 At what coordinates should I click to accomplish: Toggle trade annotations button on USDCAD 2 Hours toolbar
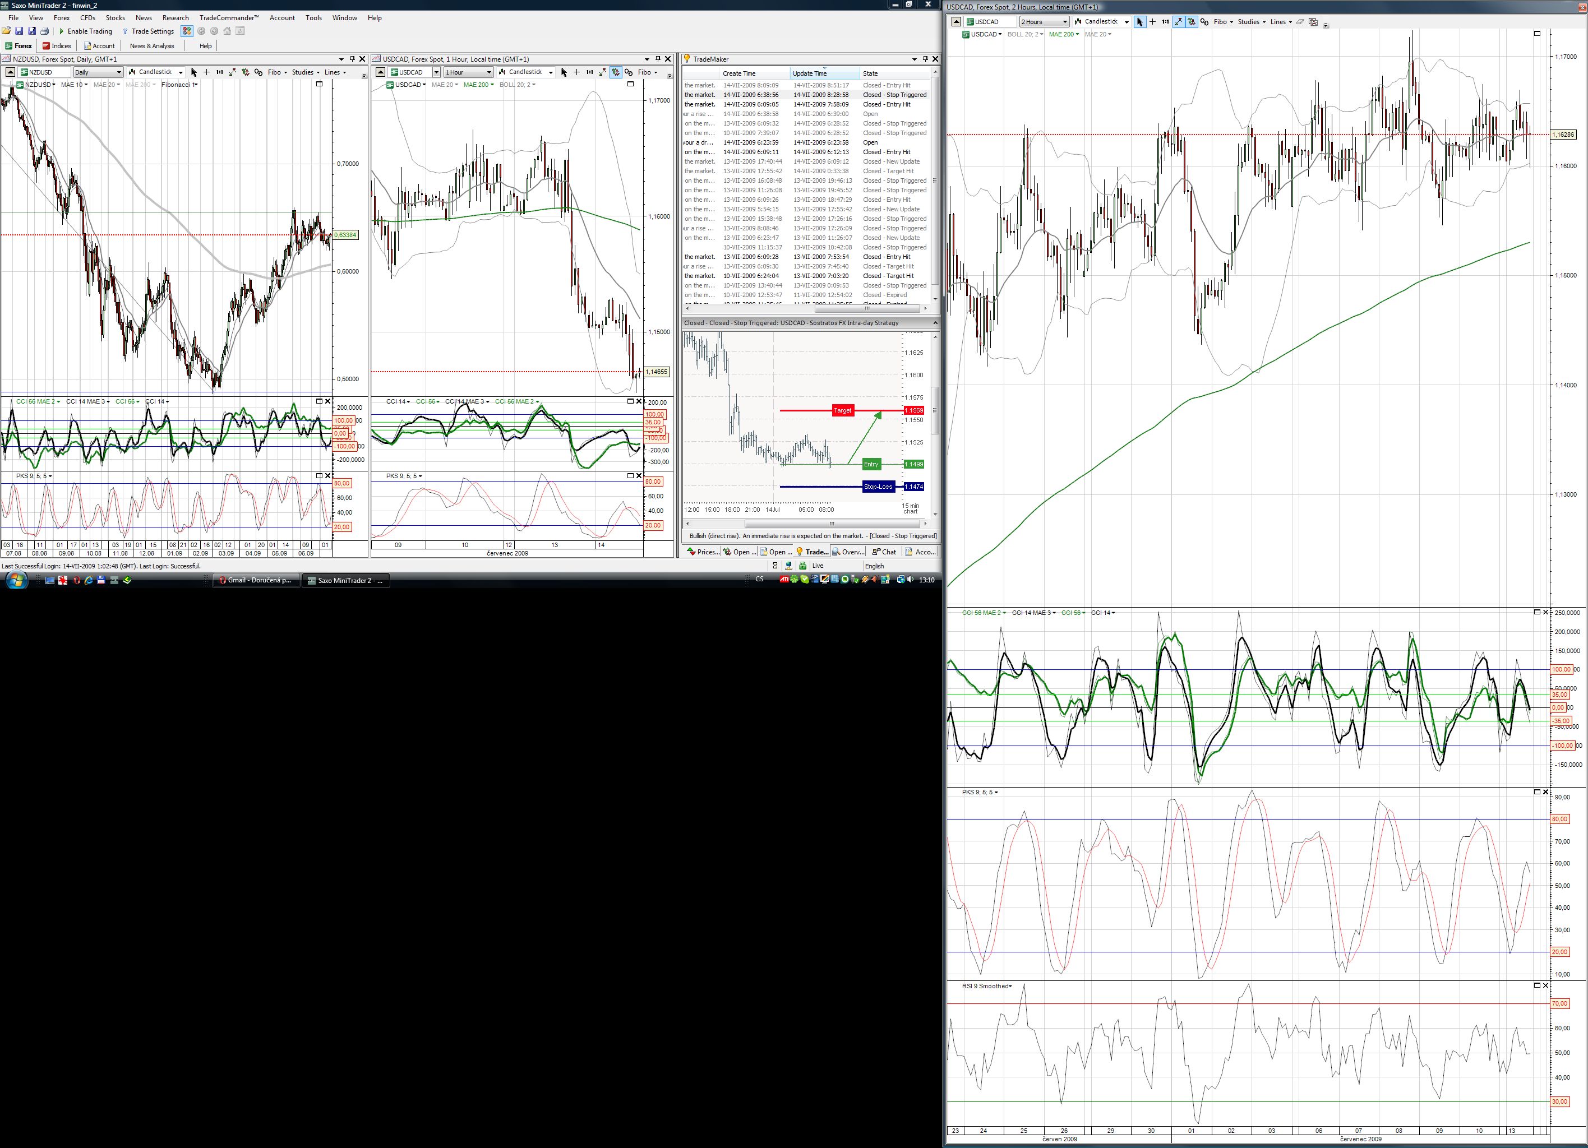point(1191,22)
